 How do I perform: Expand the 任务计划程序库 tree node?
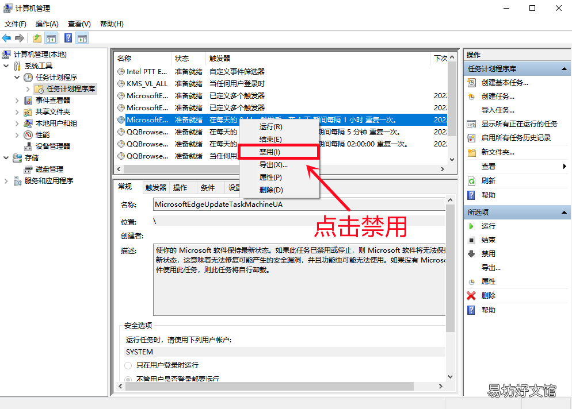pos(28,89)
